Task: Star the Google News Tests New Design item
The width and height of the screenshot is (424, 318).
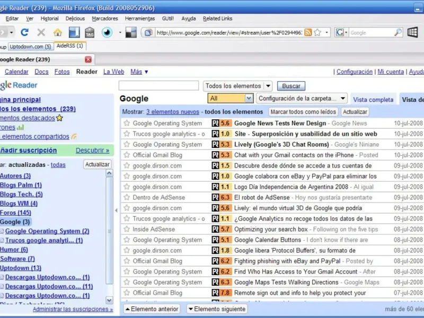Action: pyautogui.click(x=127, y=123)
